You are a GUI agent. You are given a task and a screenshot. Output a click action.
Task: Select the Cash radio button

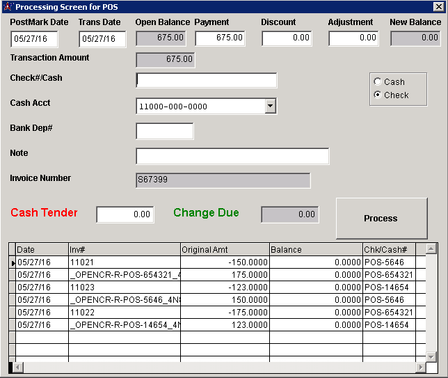click(x=378, y=81)
